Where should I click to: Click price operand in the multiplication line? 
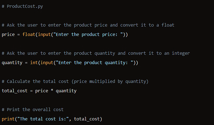pos(42,91)
